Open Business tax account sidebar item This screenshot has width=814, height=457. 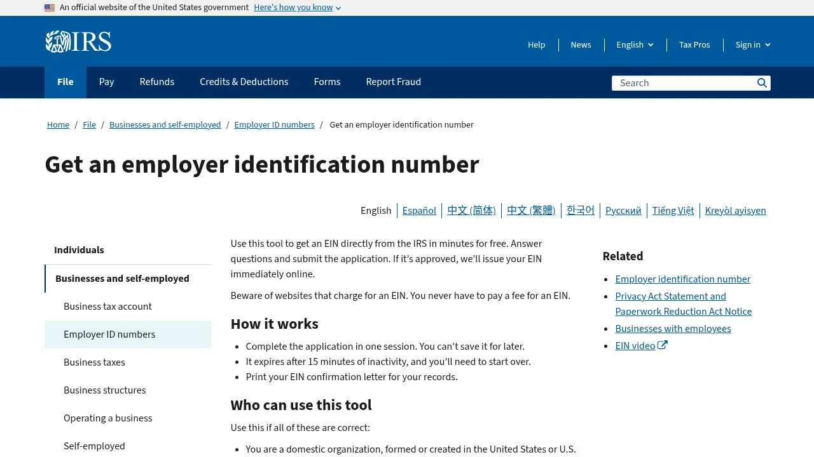pos(128,307)
